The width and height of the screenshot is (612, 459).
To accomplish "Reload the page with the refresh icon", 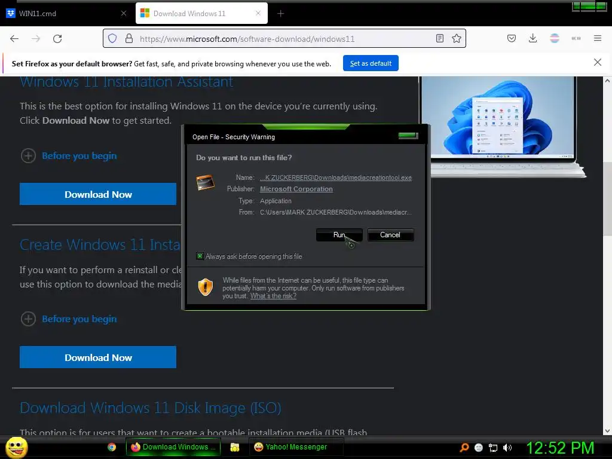I will coord(57,39).
